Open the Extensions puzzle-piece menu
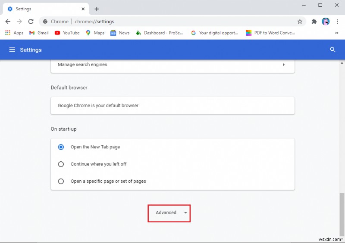This screenshot has height=243, width=345. click(314, 22)
